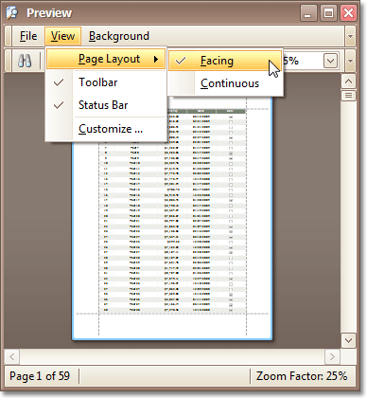Viewport: 367px width, 398px height.
Task: Open the Page Layout submenu
Action: tap(106, 59)
